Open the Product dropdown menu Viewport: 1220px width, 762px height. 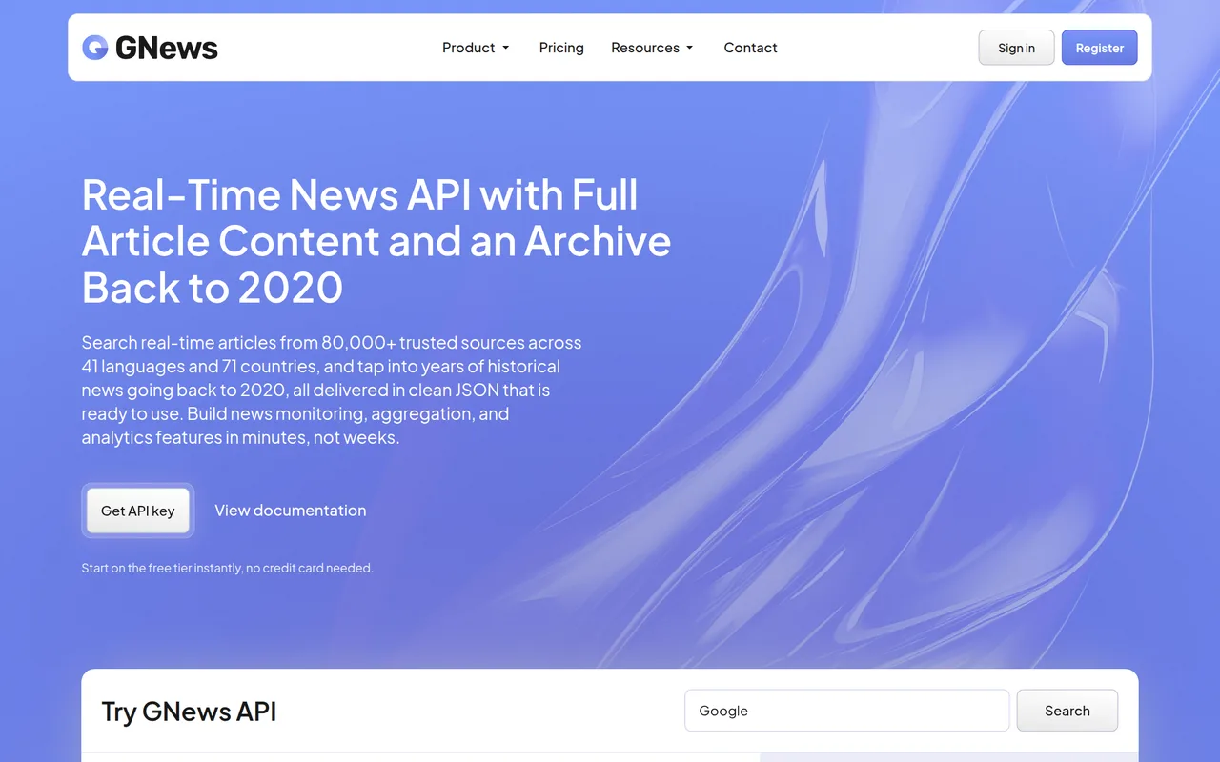tap(476, 48)
